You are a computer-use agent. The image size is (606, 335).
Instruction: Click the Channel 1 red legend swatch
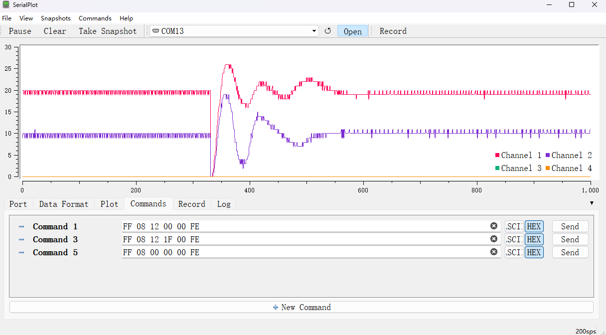(497, 156)
